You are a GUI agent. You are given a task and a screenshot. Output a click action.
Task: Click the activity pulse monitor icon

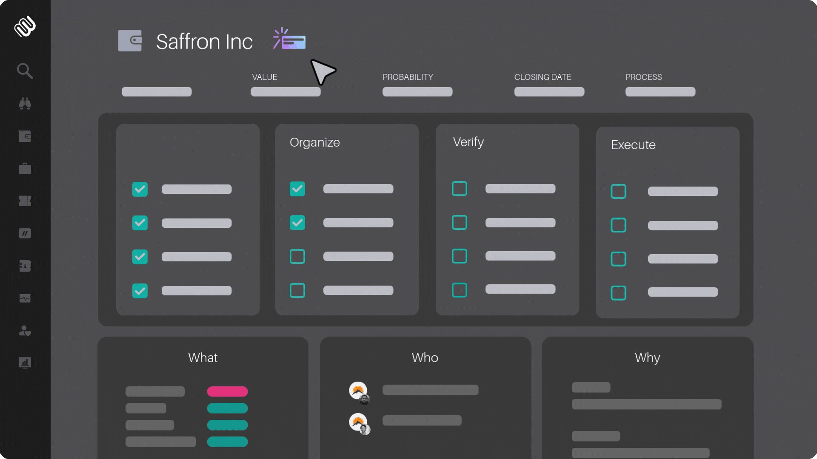[25, 298]
